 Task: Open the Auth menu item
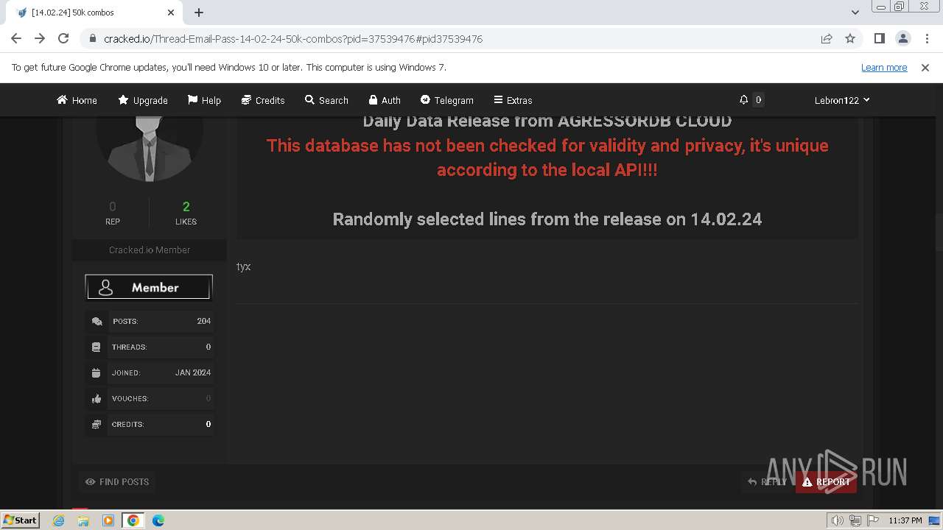(x=385, y=100)
